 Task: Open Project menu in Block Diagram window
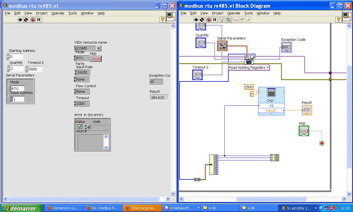tap(218, 13)
